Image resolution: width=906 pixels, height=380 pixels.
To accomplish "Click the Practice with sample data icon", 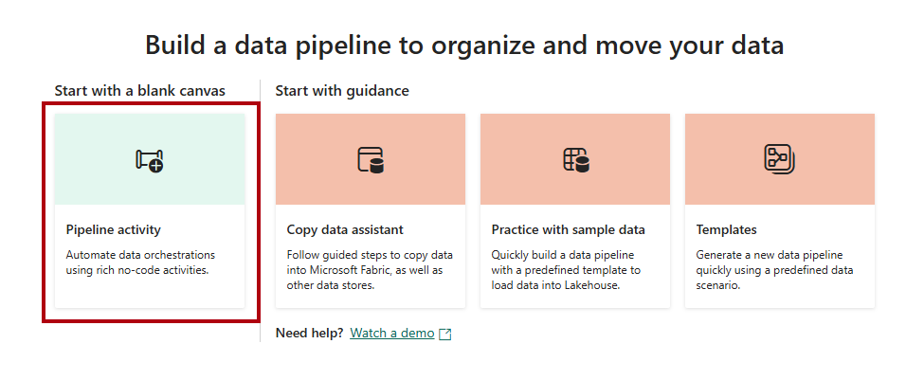I will (575, 159).
